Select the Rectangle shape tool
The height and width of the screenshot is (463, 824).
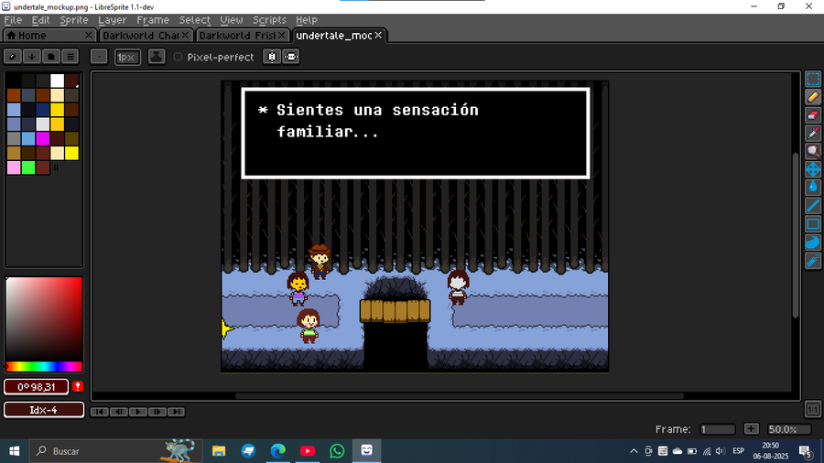[813, 224]
